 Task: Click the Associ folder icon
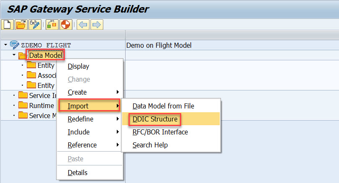pyautogui.click(x=31, y=75)
